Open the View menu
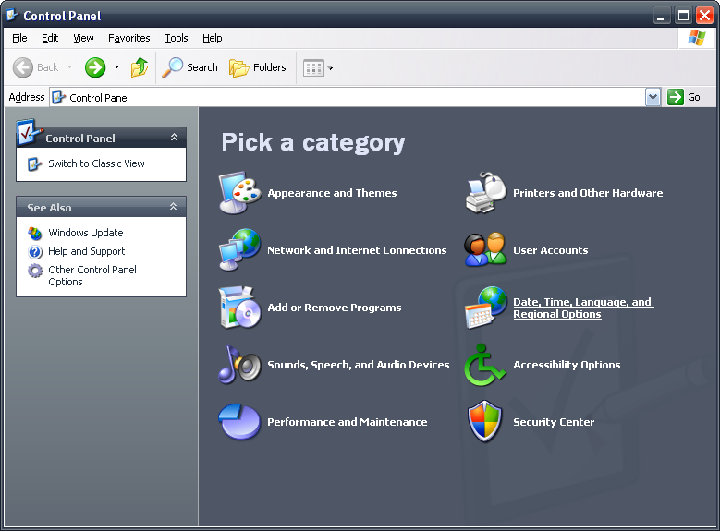720x531 pixels. tap(83, 38)
